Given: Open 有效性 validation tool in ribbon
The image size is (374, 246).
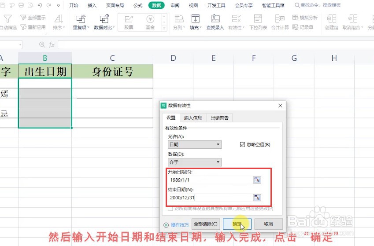Looking at the screenshot, I should [x=237, y=22].
